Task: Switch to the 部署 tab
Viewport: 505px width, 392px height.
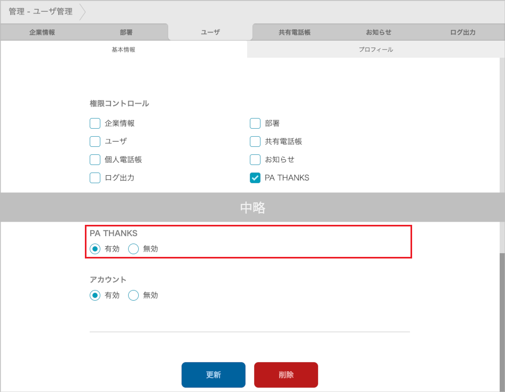Action: point(127,32)
